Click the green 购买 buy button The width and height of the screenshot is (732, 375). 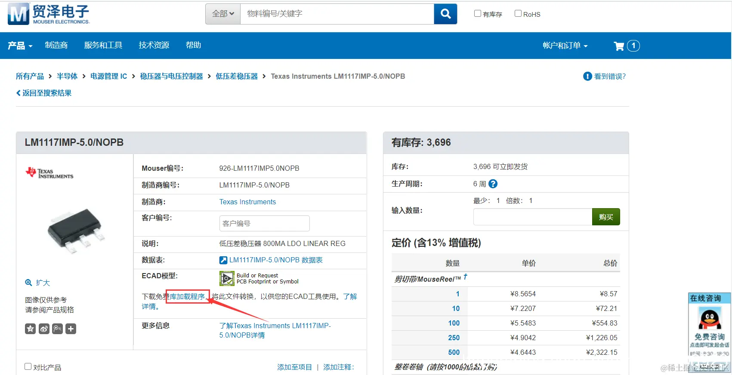(606, 217)
